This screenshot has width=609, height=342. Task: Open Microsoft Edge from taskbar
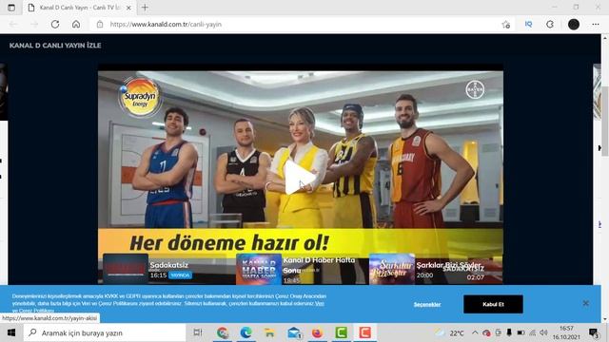[x=246, y=332]
